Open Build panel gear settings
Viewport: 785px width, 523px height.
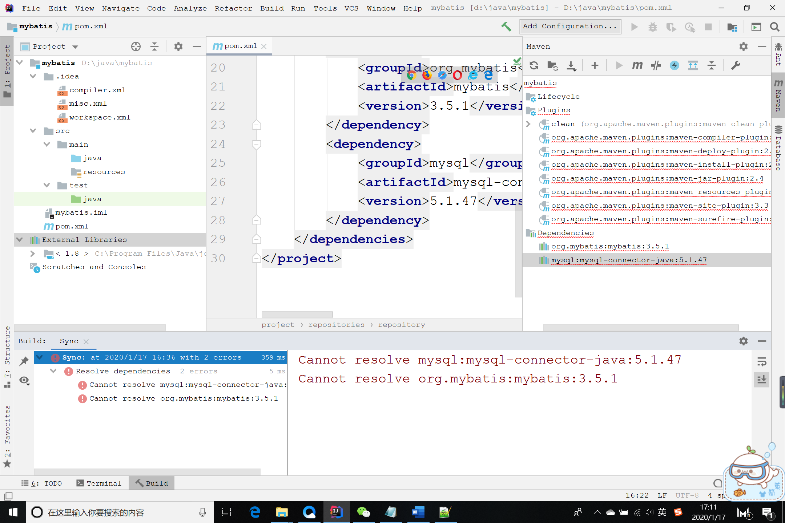coord(744,341)
